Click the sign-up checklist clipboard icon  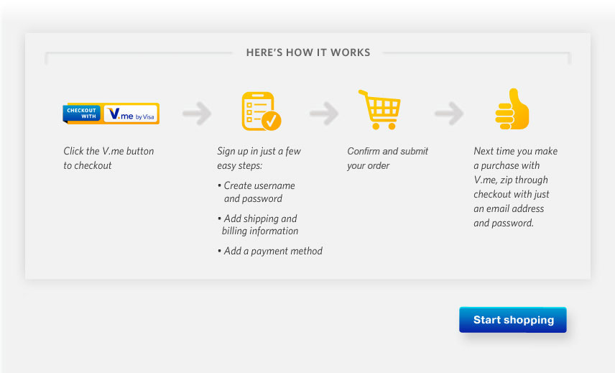(x=260, y=111)
